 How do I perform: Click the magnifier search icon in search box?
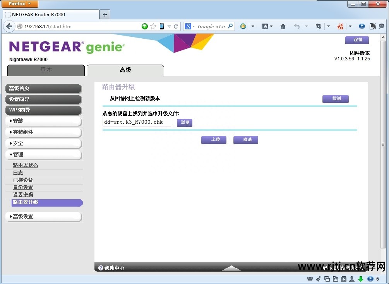point(230,26)
